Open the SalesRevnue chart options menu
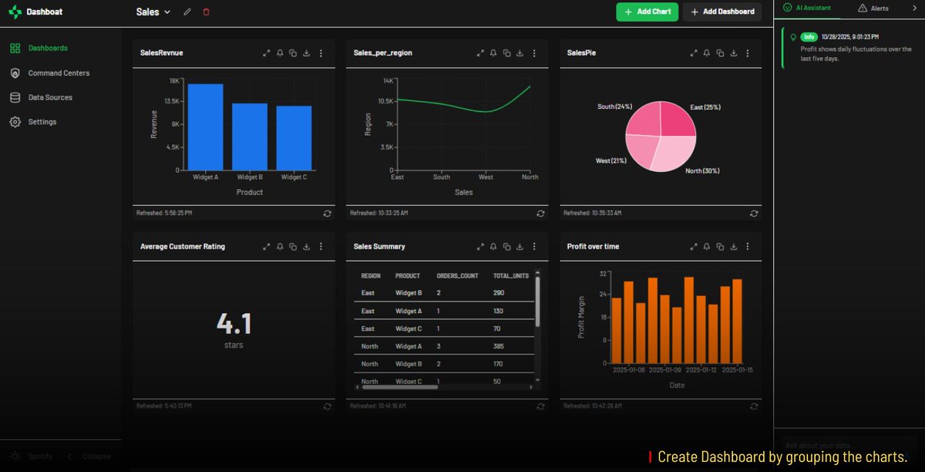Viewport: 925px width, 472px height. pyautogui.click(x=321, y=53)
